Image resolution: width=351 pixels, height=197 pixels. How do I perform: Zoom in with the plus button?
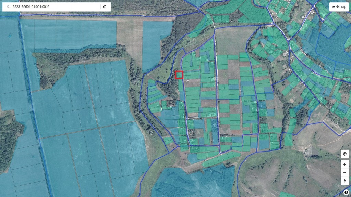point(344,164)
